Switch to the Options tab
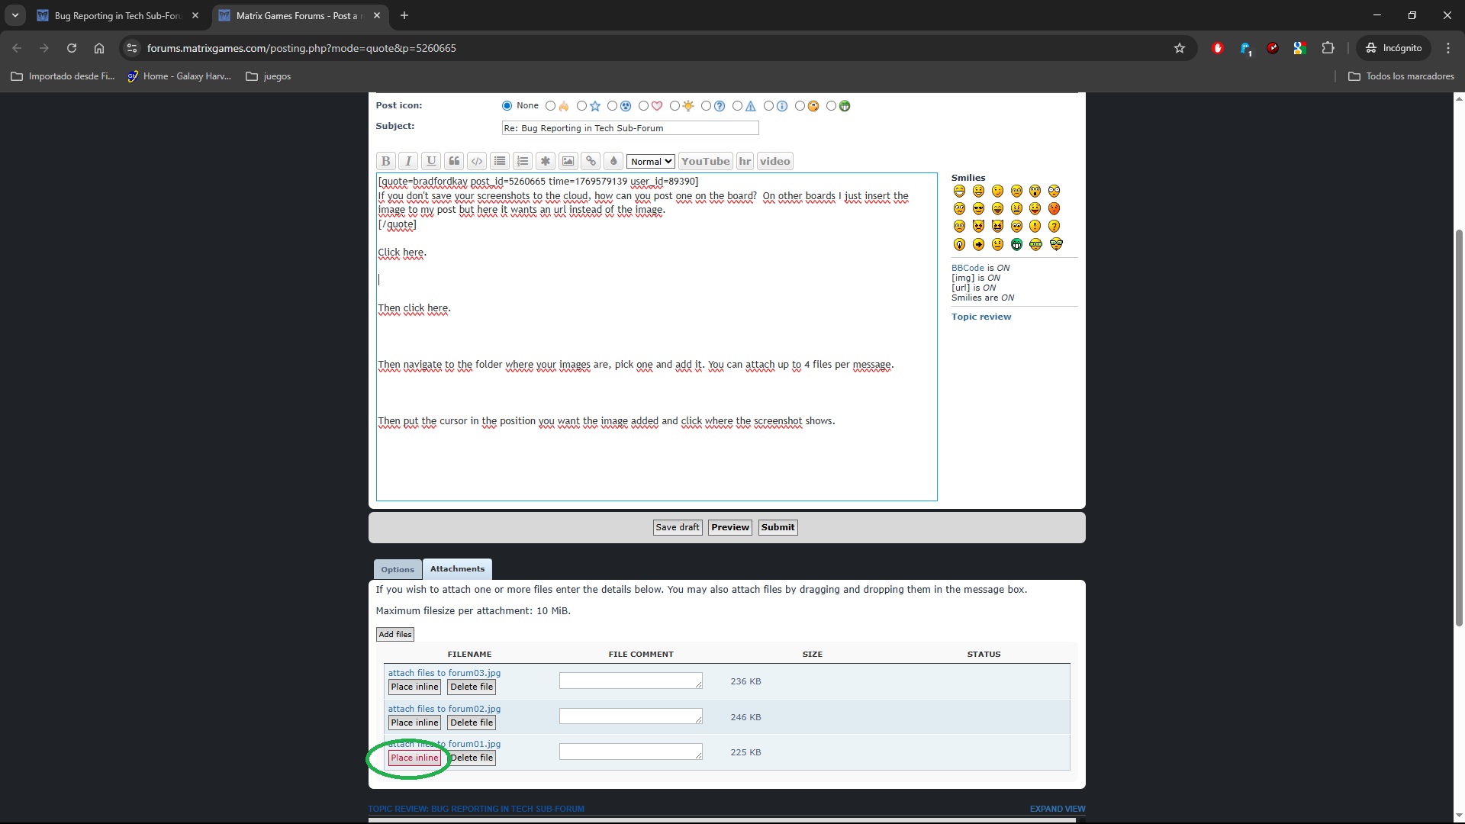The image size is (1465, 824). coord(397,569)
